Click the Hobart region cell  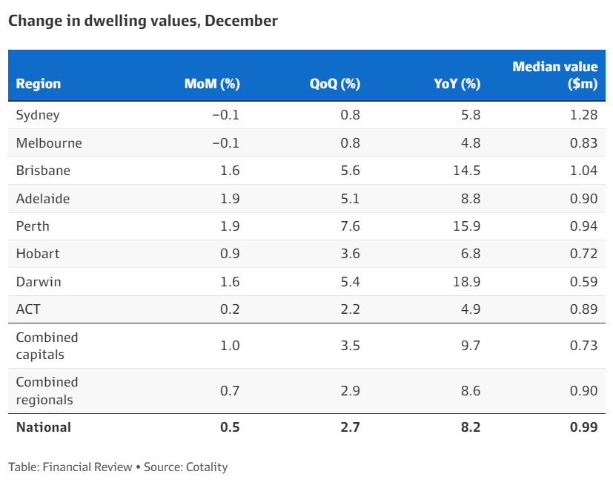tap(38, 254)
